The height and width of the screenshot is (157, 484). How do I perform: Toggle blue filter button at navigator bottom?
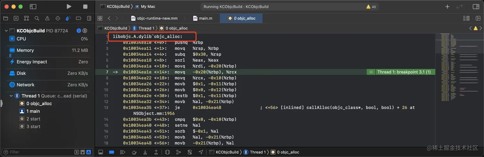pos(89,152)
